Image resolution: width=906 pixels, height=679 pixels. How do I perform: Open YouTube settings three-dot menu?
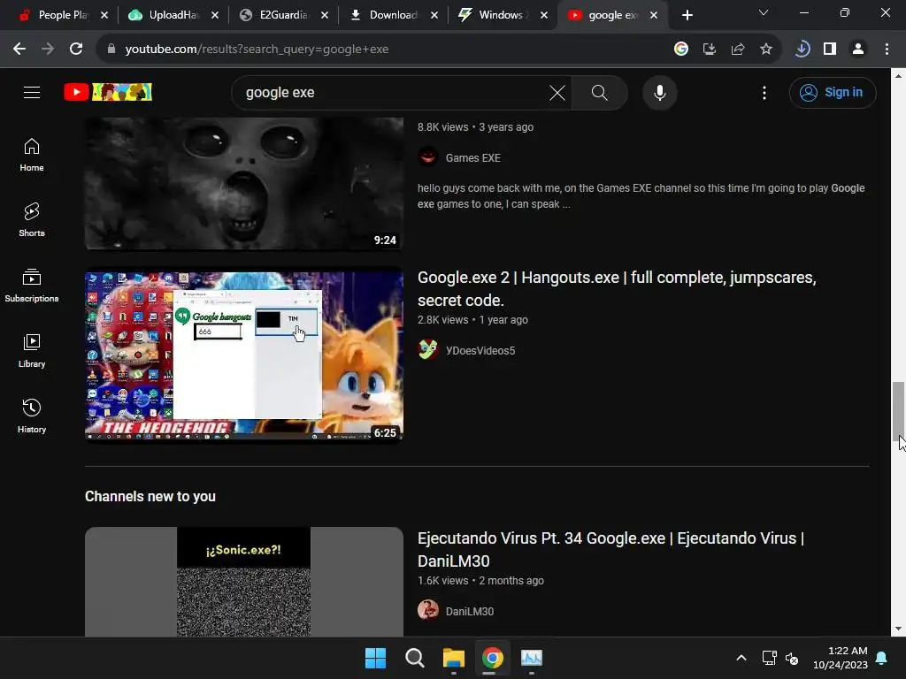(764, 92)
